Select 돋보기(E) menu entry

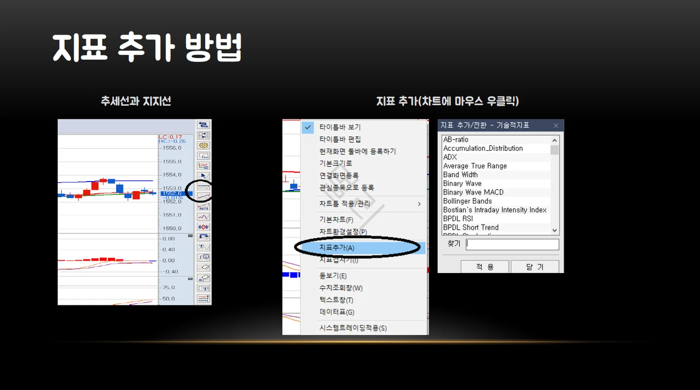click(333, 276)
